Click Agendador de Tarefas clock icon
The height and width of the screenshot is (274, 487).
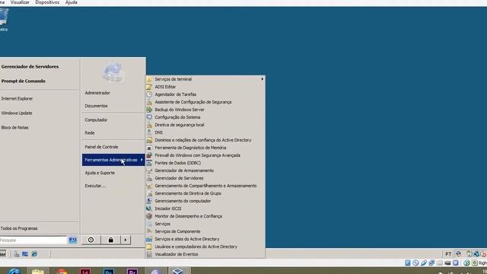149,94
